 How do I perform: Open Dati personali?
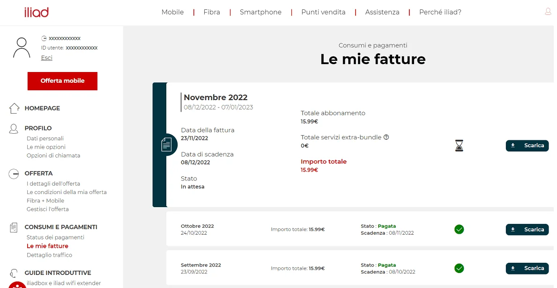(x=45, y=138)
